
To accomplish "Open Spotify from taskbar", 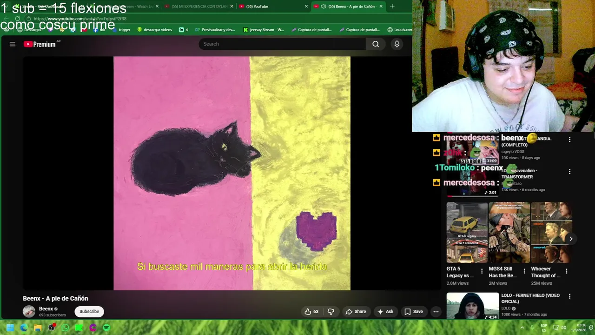I will click(x=106, y=328).
